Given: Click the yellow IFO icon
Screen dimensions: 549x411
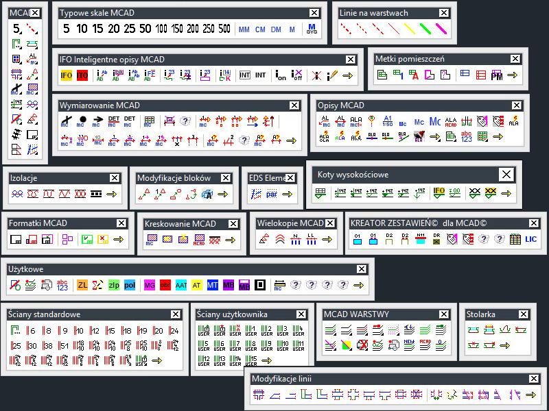Looking at the screenshot, I should pyautogui.click(x=67, y=75).
